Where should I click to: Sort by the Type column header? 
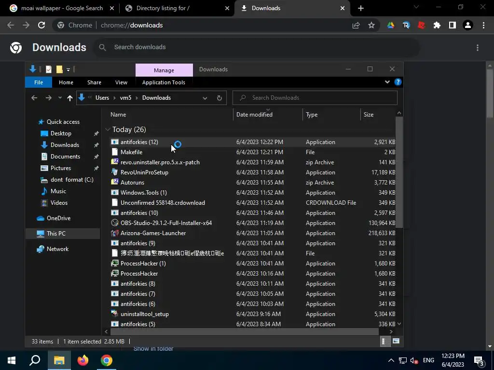point(331,115)
